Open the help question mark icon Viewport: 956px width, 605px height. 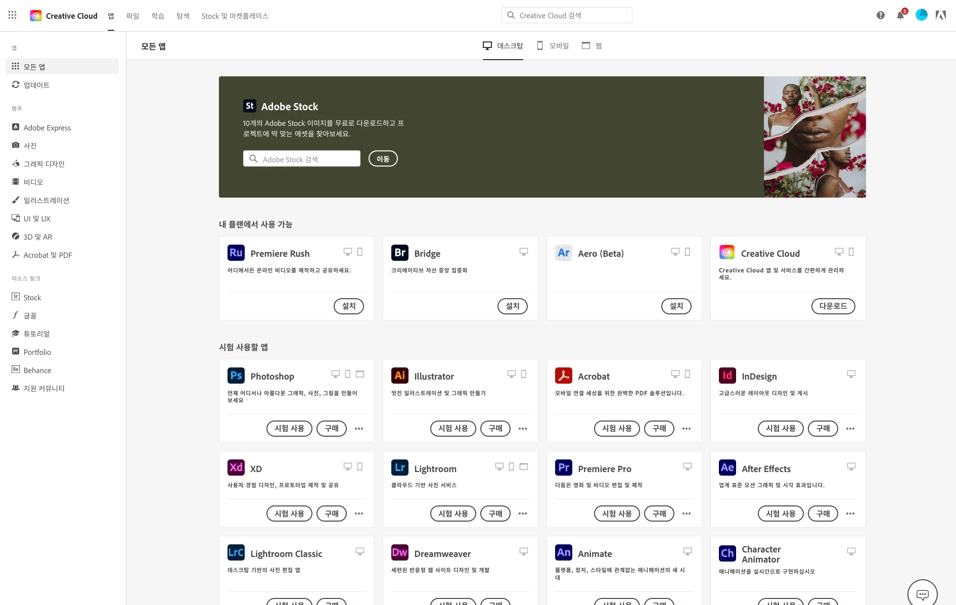pyautogui.click(x=881, y=15)
